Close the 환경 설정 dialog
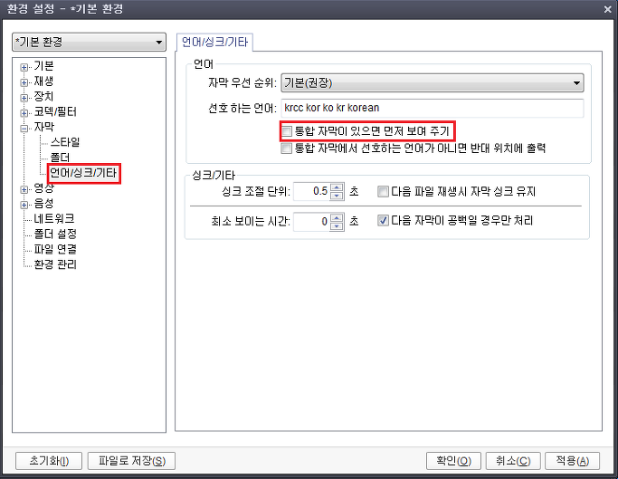618x479 pixels. [608, 9]
